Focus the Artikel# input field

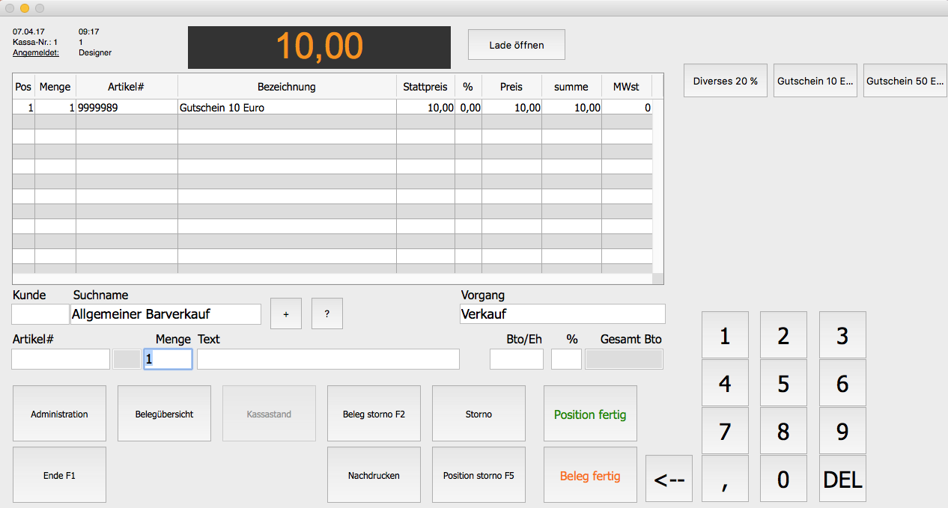61,359
